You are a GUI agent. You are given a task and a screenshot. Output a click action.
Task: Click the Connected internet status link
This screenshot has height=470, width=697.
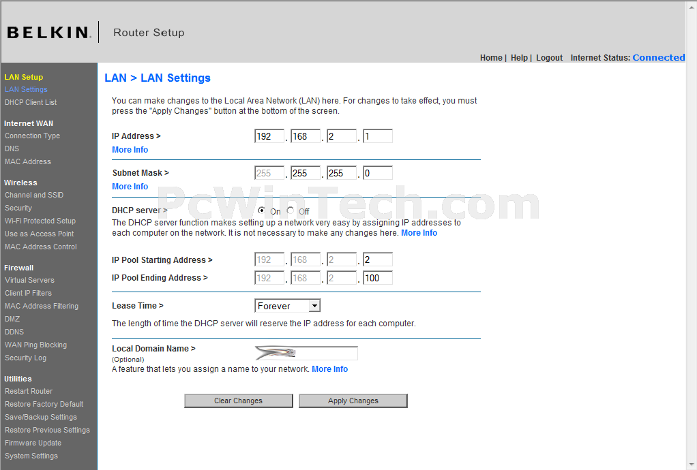pyautogui.click(x=658, y=58)
